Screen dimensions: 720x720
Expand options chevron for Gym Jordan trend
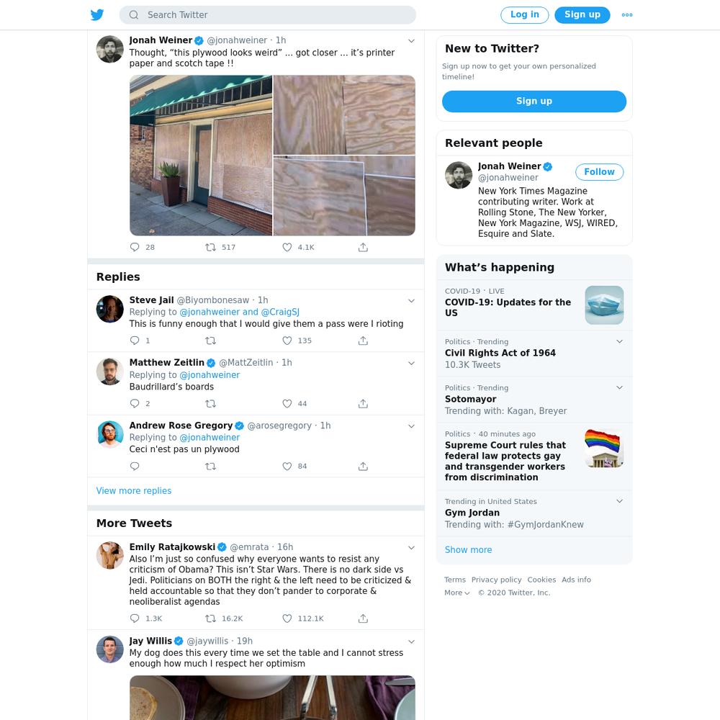click(x=619, y=501)
